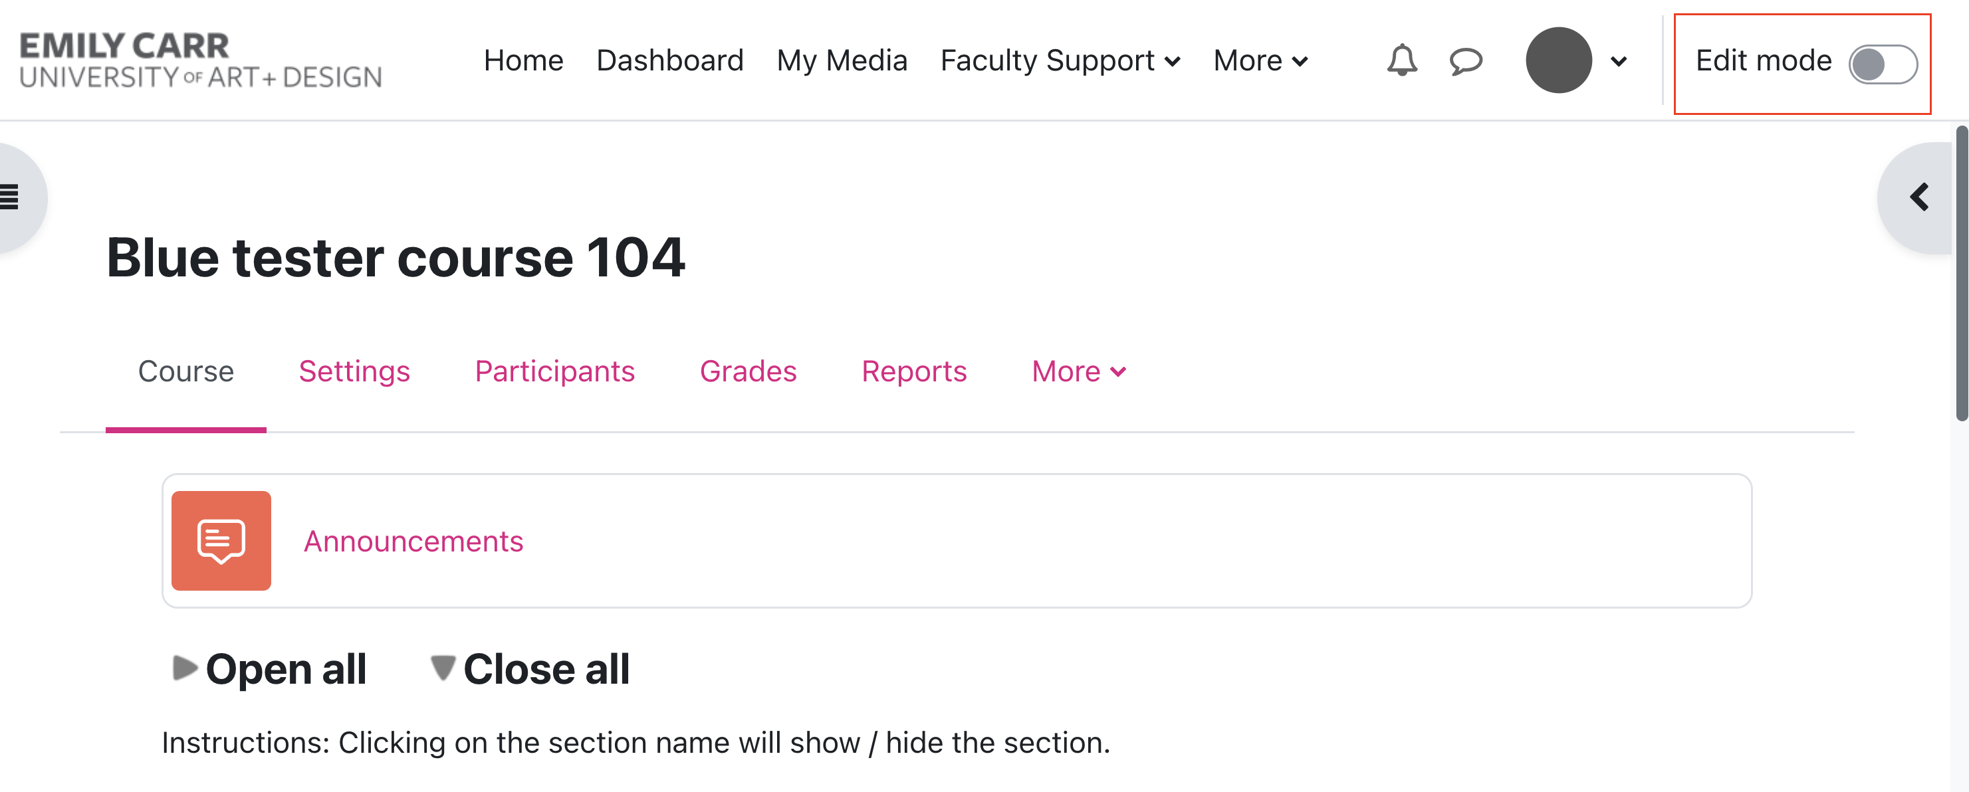Viewport: 1969px width, 792px height.
Task: Open the messaging speech bubble icon
Action: (x=1465, y=61)
